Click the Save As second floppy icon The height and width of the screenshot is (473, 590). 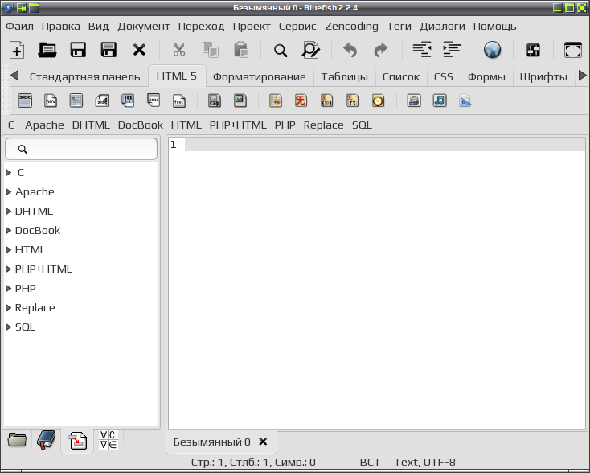point(109,50)
